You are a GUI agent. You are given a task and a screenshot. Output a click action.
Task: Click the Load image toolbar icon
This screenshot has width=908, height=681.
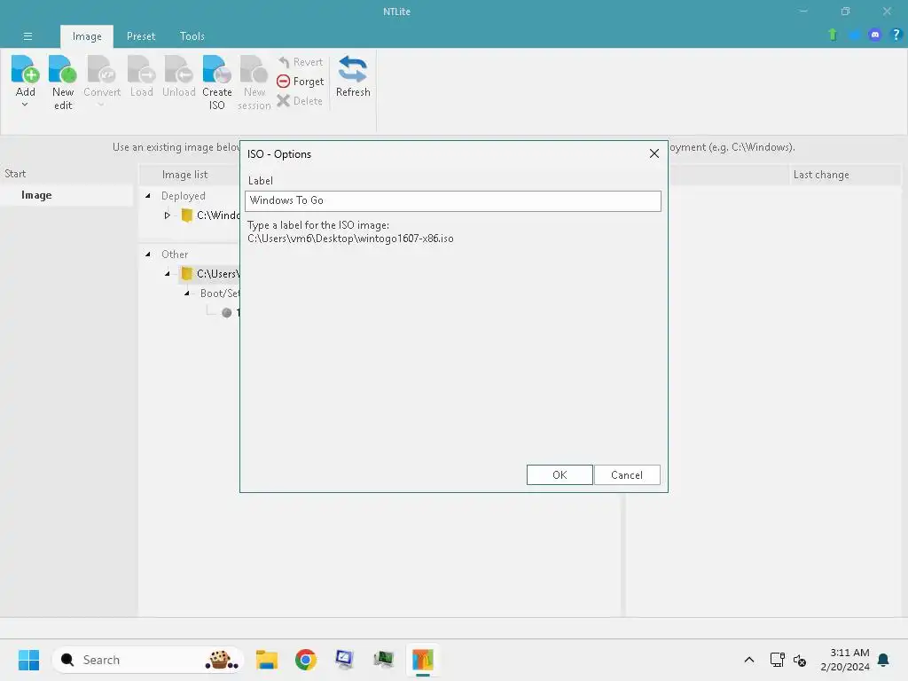tap(141, 69)
